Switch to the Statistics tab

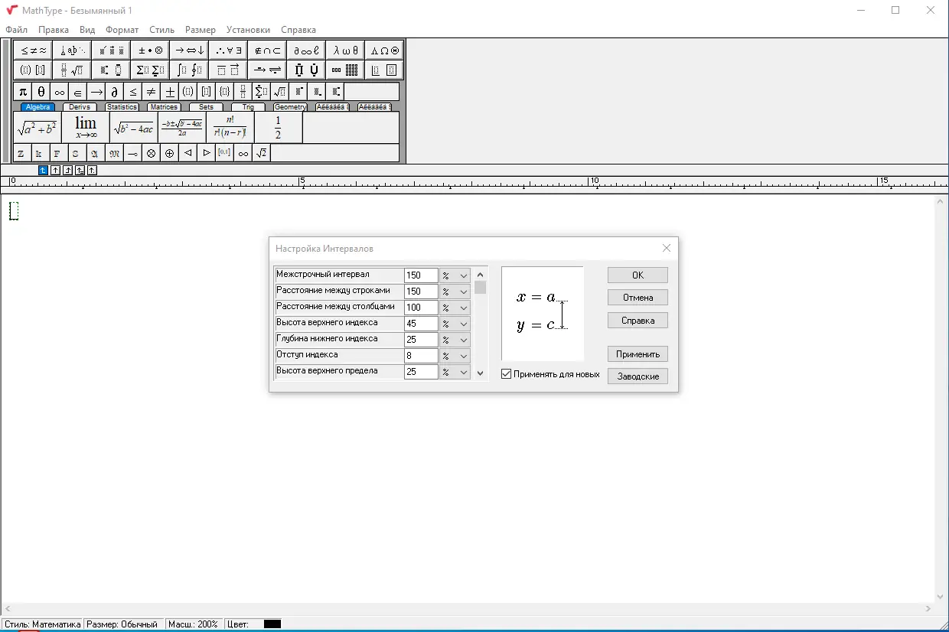122,107
